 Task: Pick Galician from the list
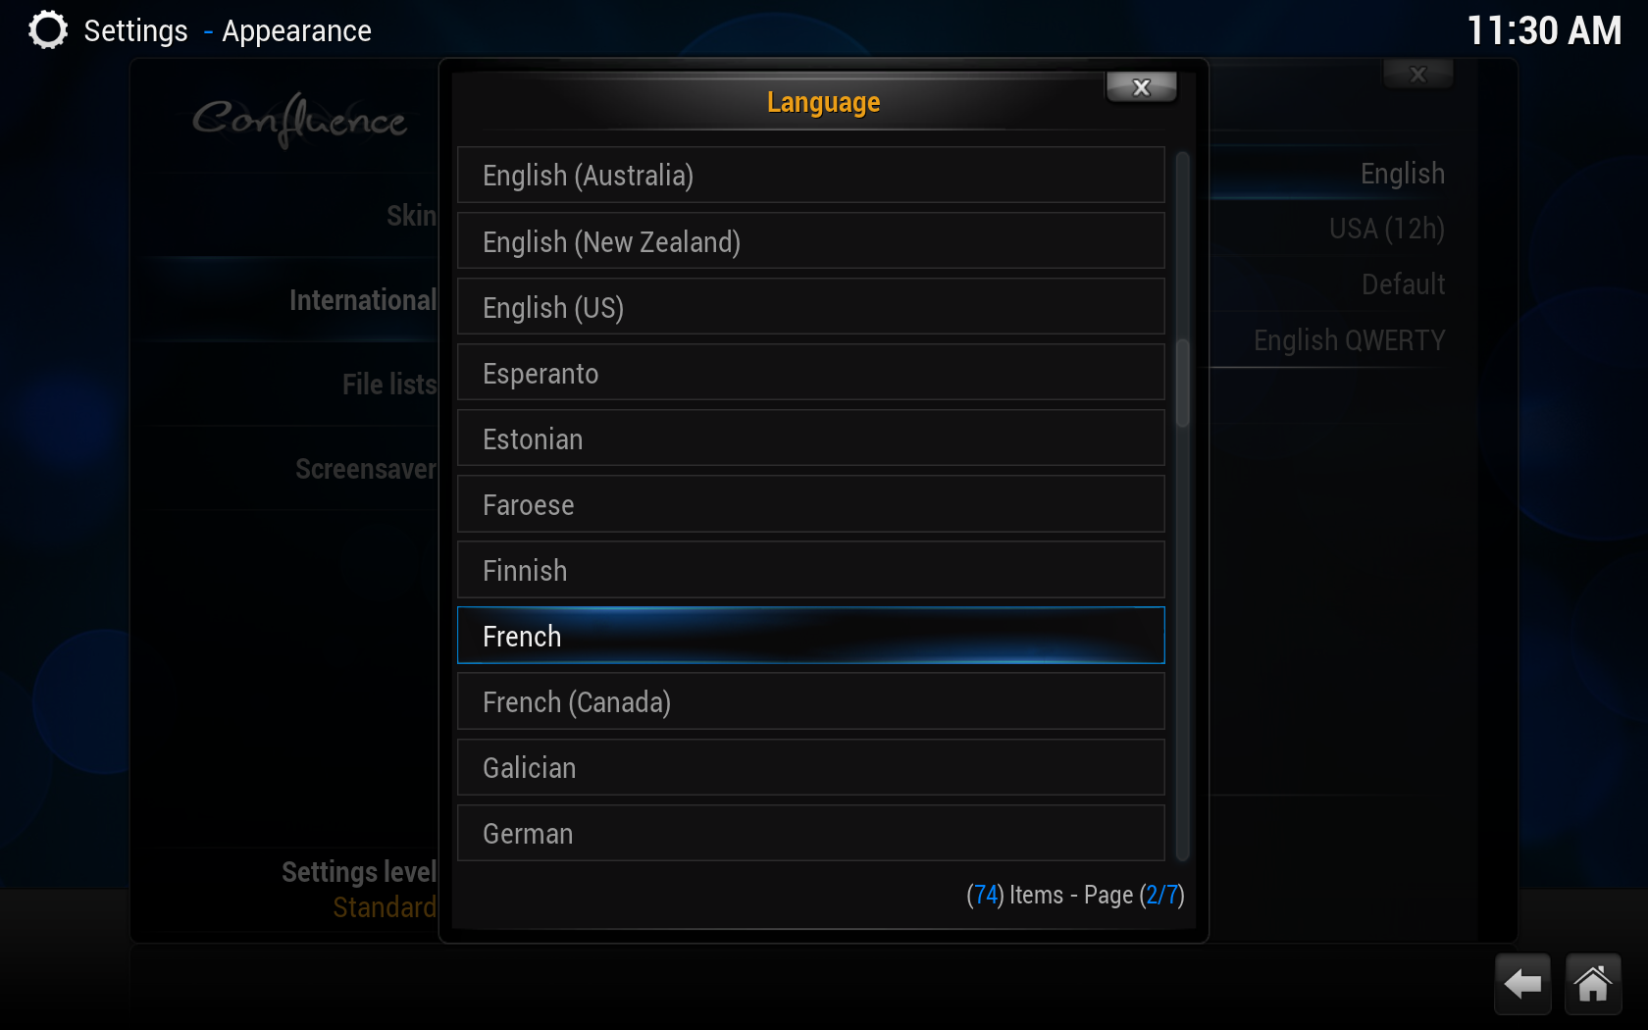click(x=811, y=767)
